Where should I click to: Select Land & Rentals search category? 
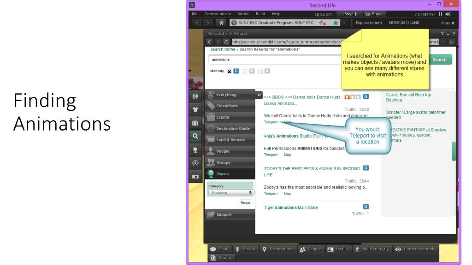click(x=230, y=140)
